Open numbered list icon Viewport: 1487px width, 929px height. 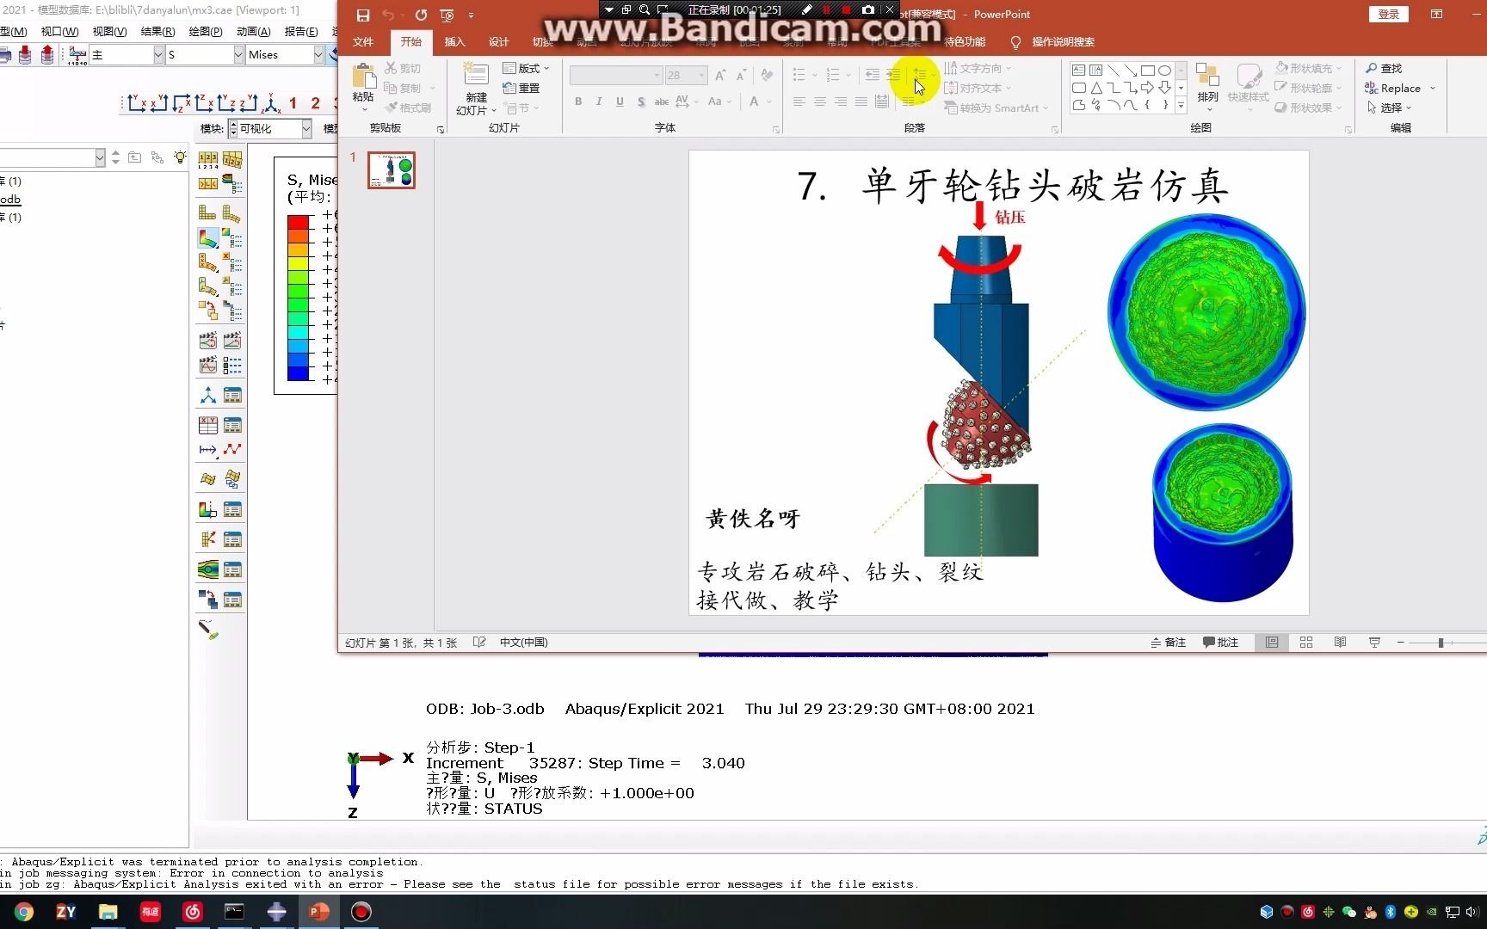(832, 75)
